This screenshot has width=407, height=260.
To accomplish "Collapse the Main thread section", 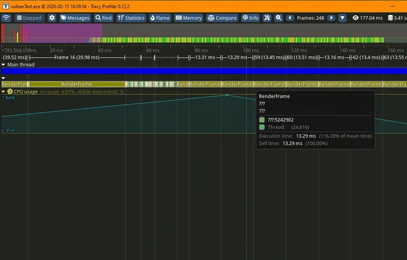I will pos(3,65).
